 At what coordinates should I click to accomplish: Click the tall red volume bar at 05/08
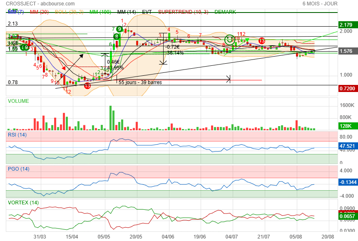(x=296, y=125)
